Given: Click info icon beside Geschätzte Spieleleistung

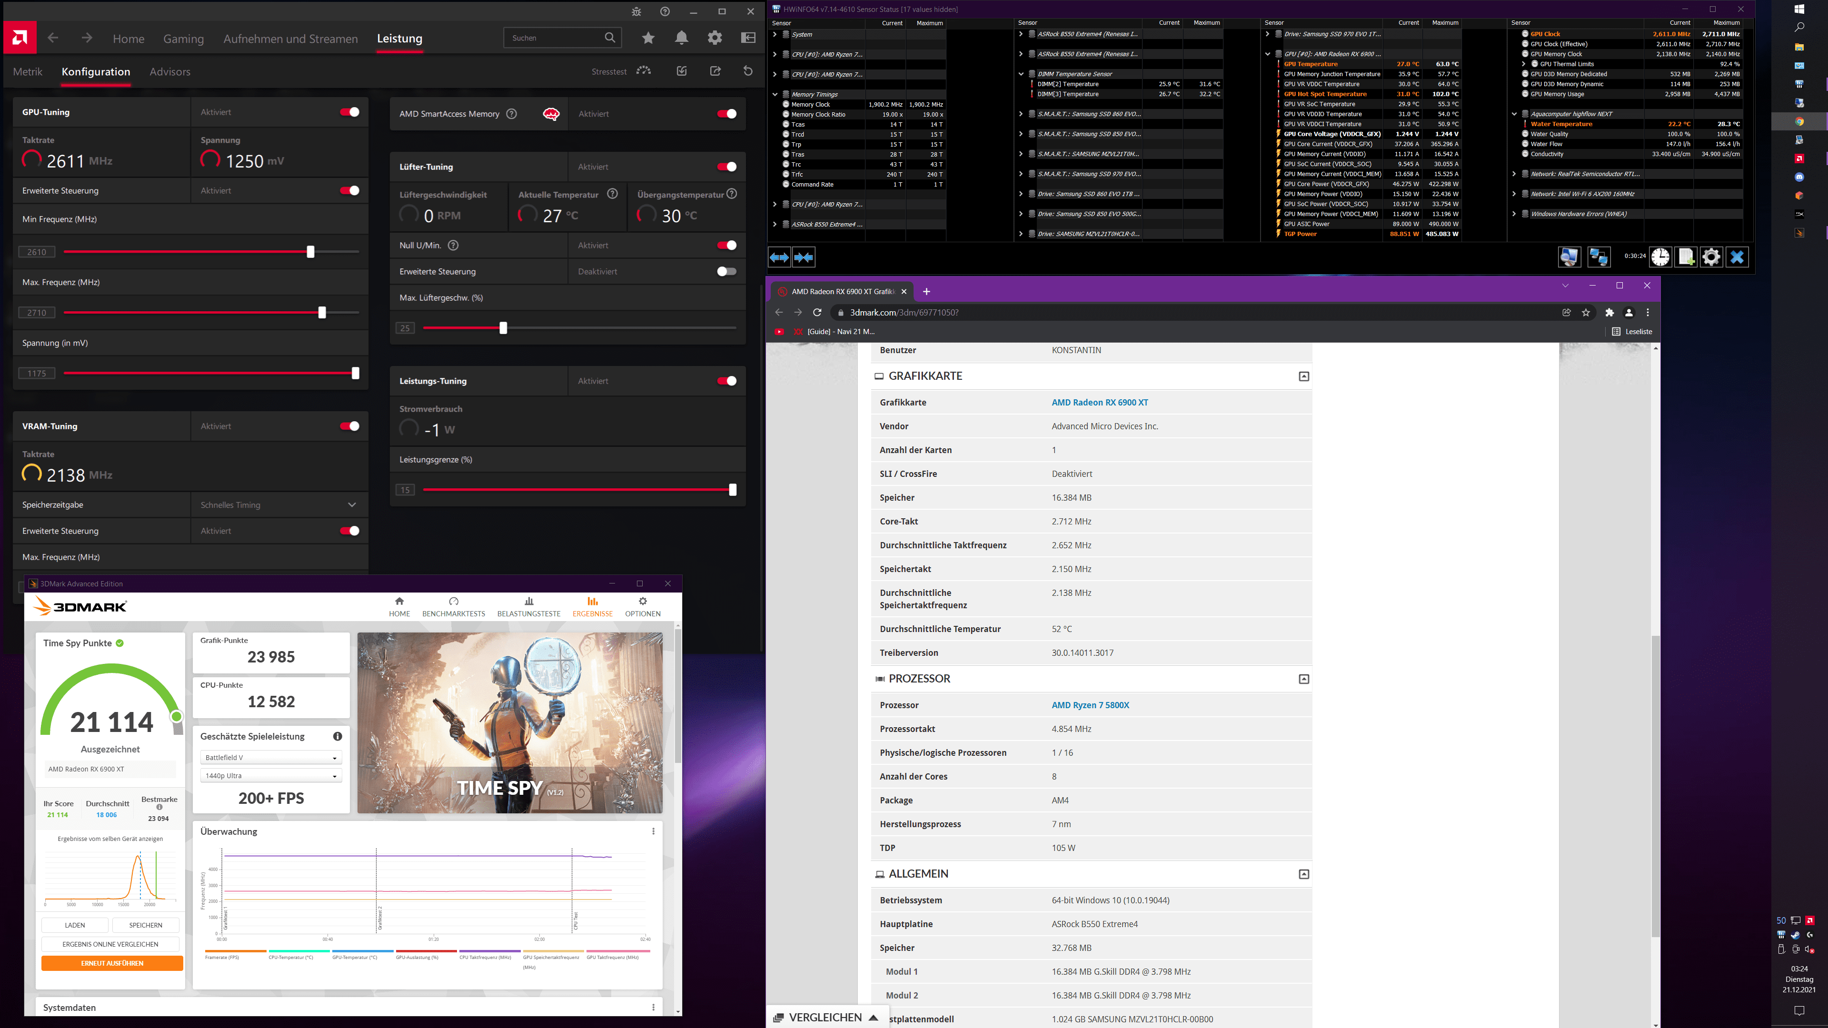Looking at the screenshot, I should (338, 736).
